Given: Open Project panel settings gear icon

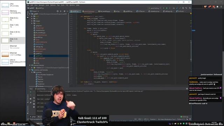Looking at the screenshot, I should (64, 11).
